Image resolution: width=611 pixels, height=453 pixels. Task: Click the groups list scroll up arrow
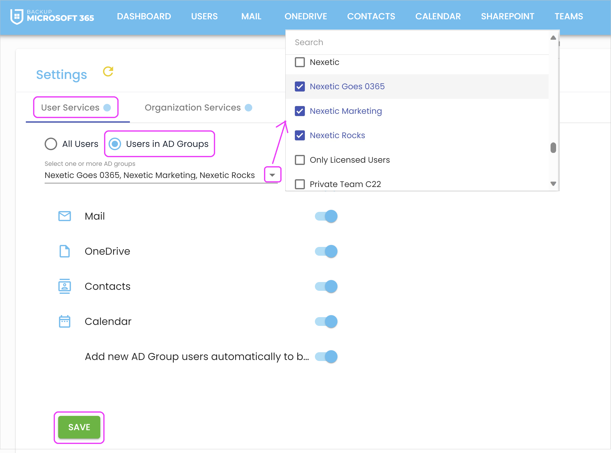click(553, 38)
